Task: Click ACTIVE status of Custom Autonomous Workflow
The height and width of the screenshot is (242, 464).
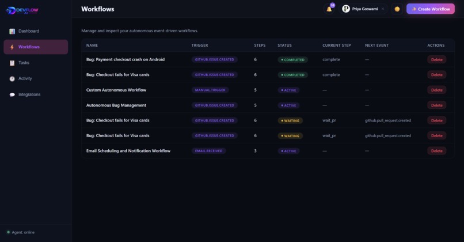Action: 288,90
